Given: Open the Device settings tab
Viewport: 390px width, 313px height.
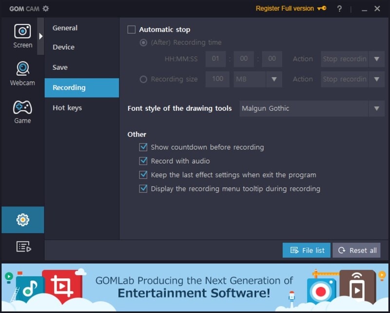Looking at the screenshot, I should click(x=63, y=47).
